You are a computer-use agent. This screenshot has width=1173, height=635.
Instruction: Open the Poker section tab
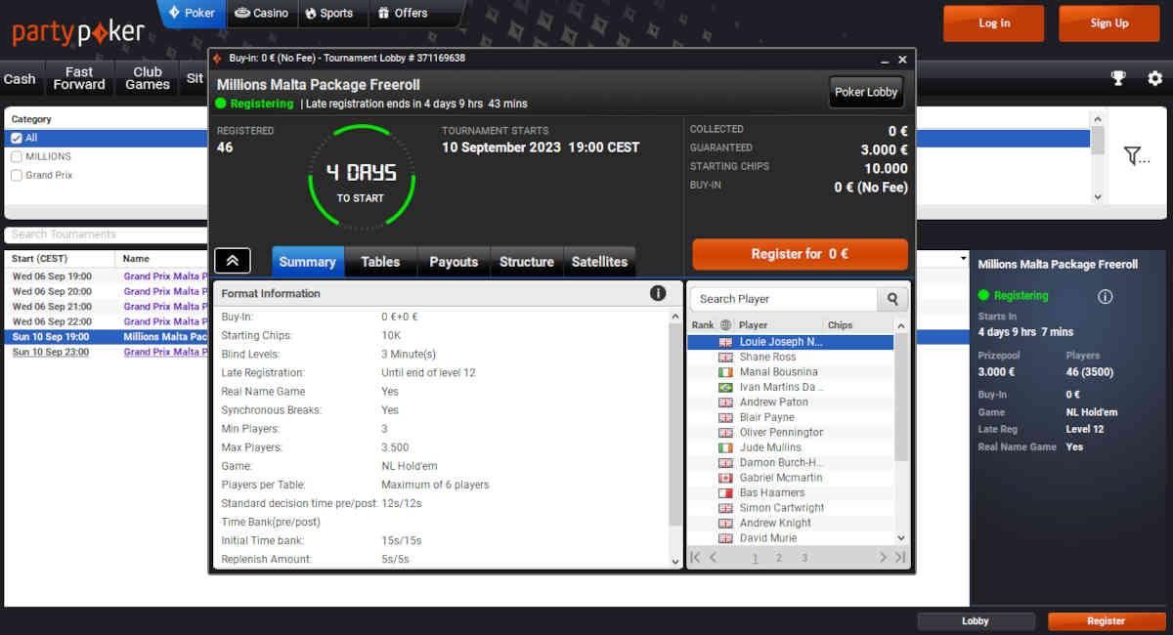pos(192,14)
